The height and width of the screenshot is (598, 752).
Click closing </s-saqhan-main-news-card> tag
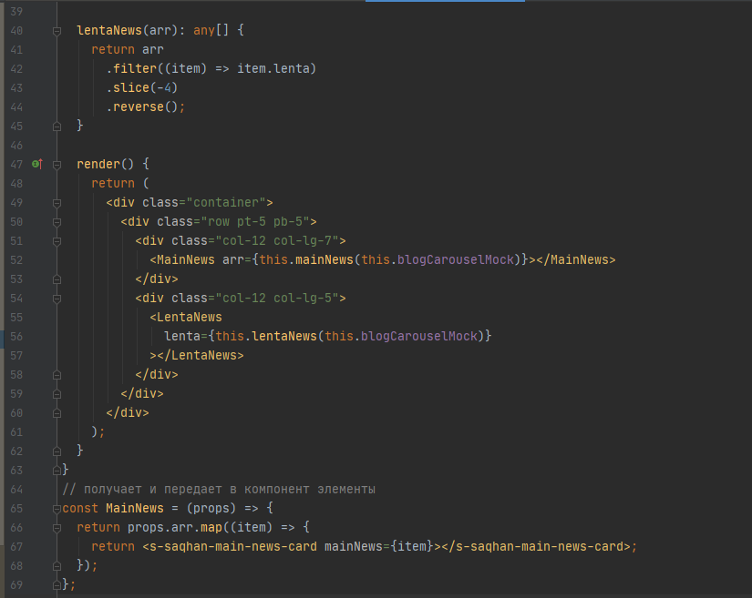pyautogui.click(x=536, y=547)
